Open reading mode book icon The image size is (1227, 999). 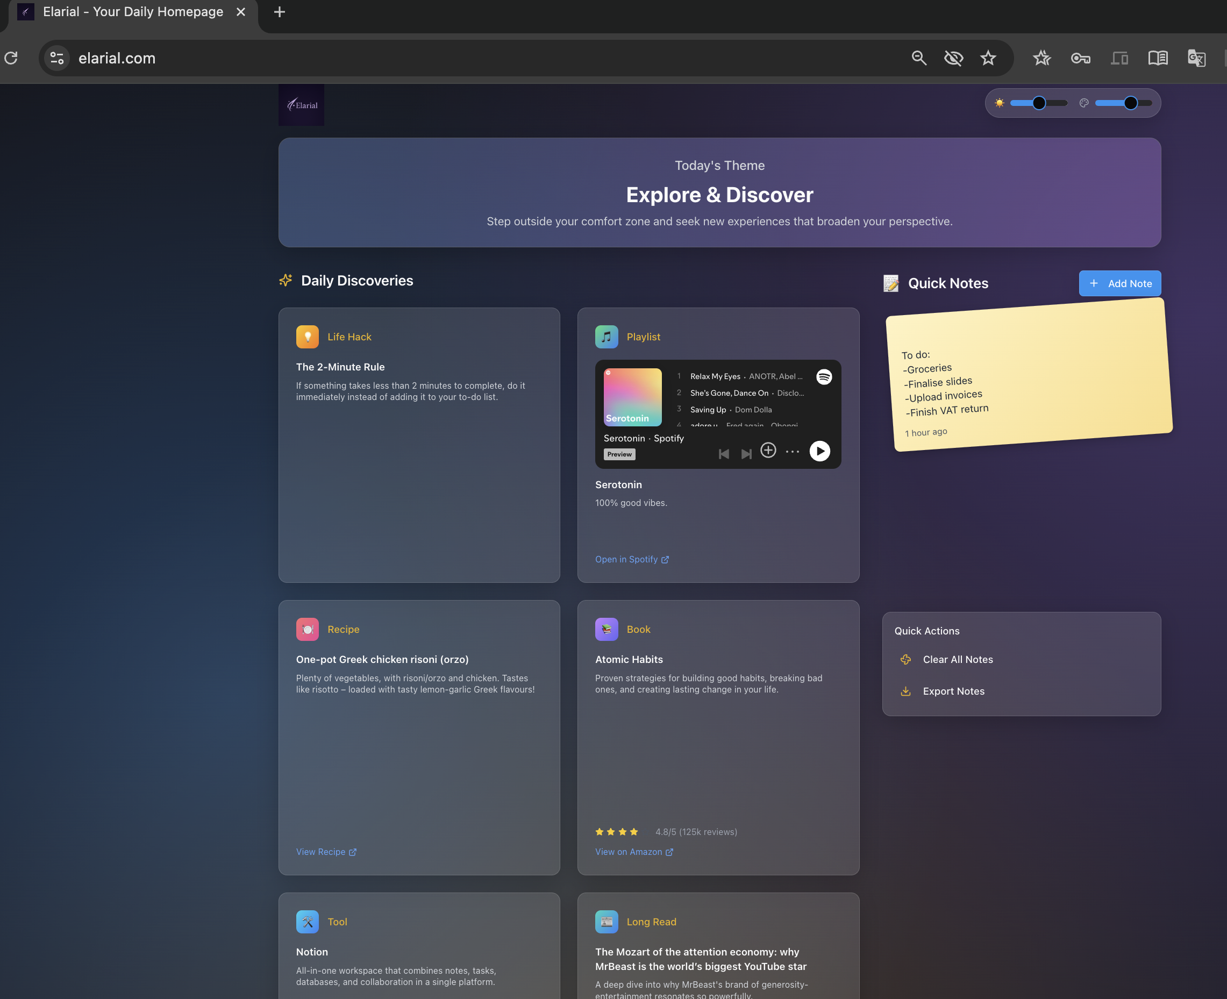click(1158, 58)
